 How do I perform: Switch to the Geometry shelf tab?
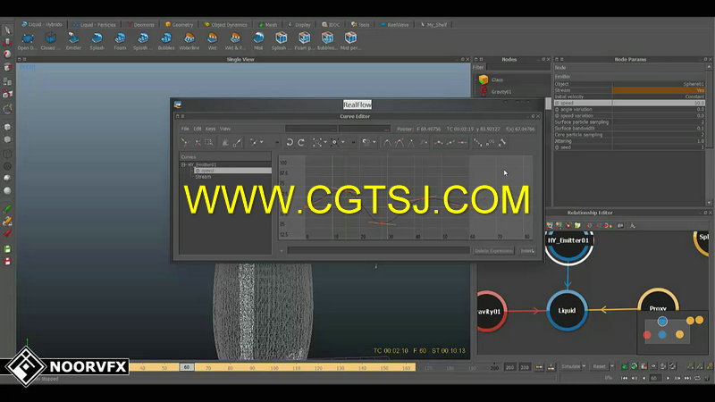180,25
